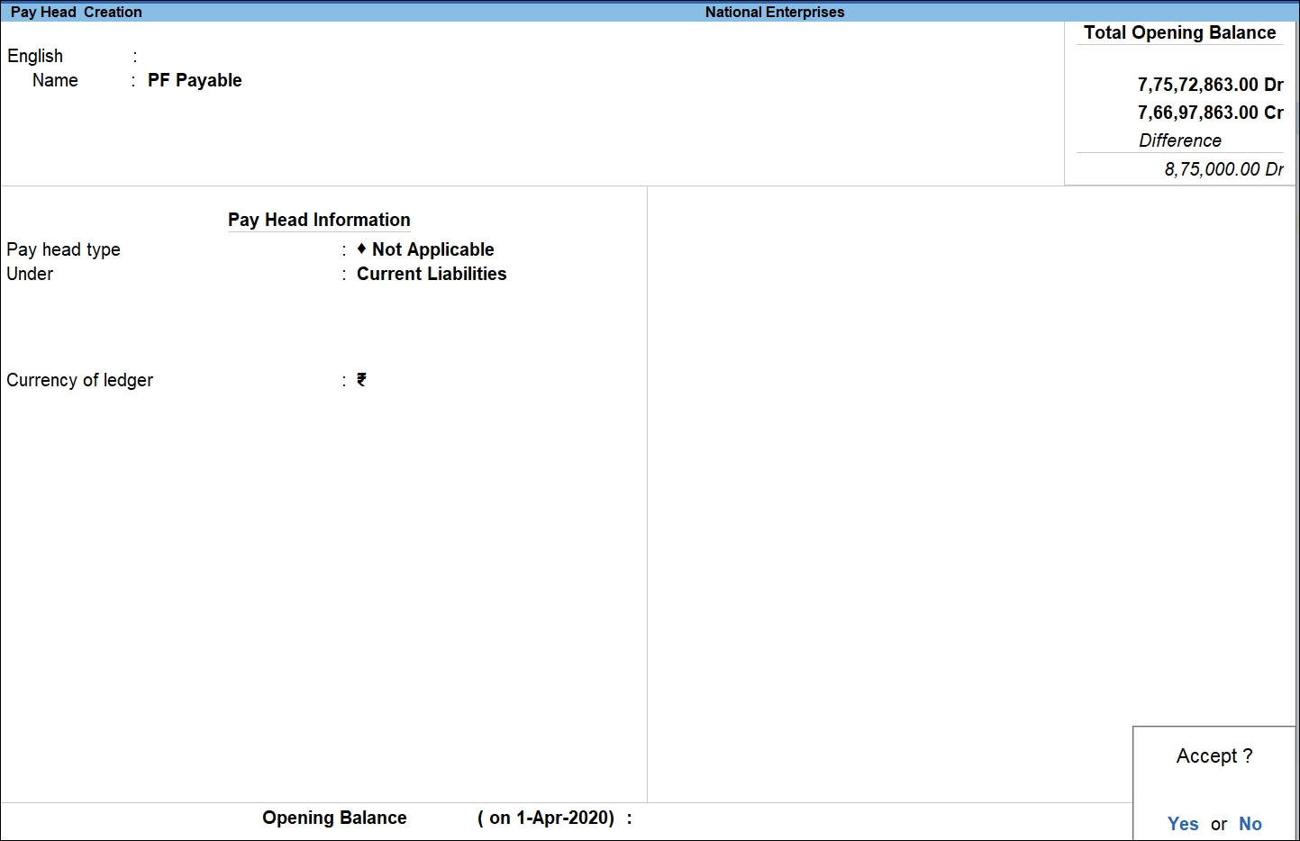Select the 8,75,000.00 Dr difference value
Screen dimensions: 1300x841
click(1223, 169)
